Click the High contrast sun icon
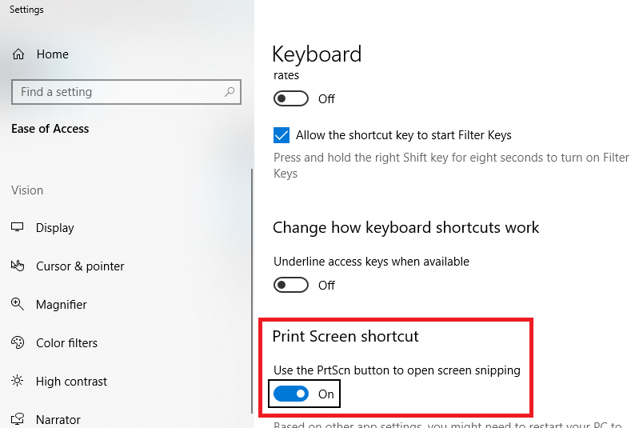 [x=18, y=382]
